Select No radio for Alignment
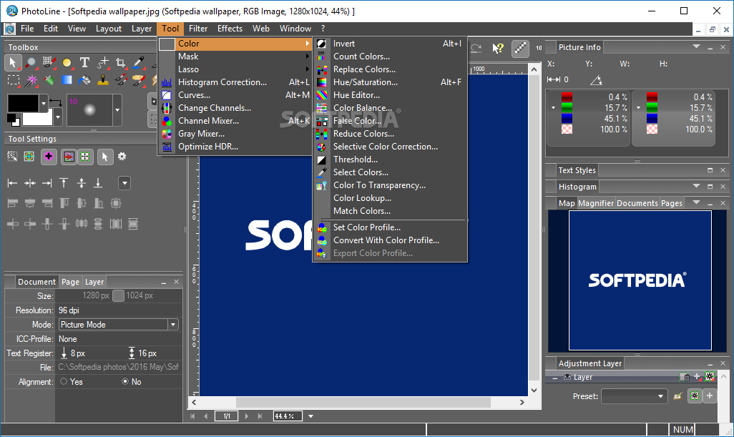 (x=125, y=381)
